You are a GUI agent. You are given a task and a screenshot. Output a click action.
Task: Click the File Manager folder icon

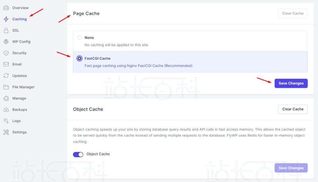click(x=6, y=87)
